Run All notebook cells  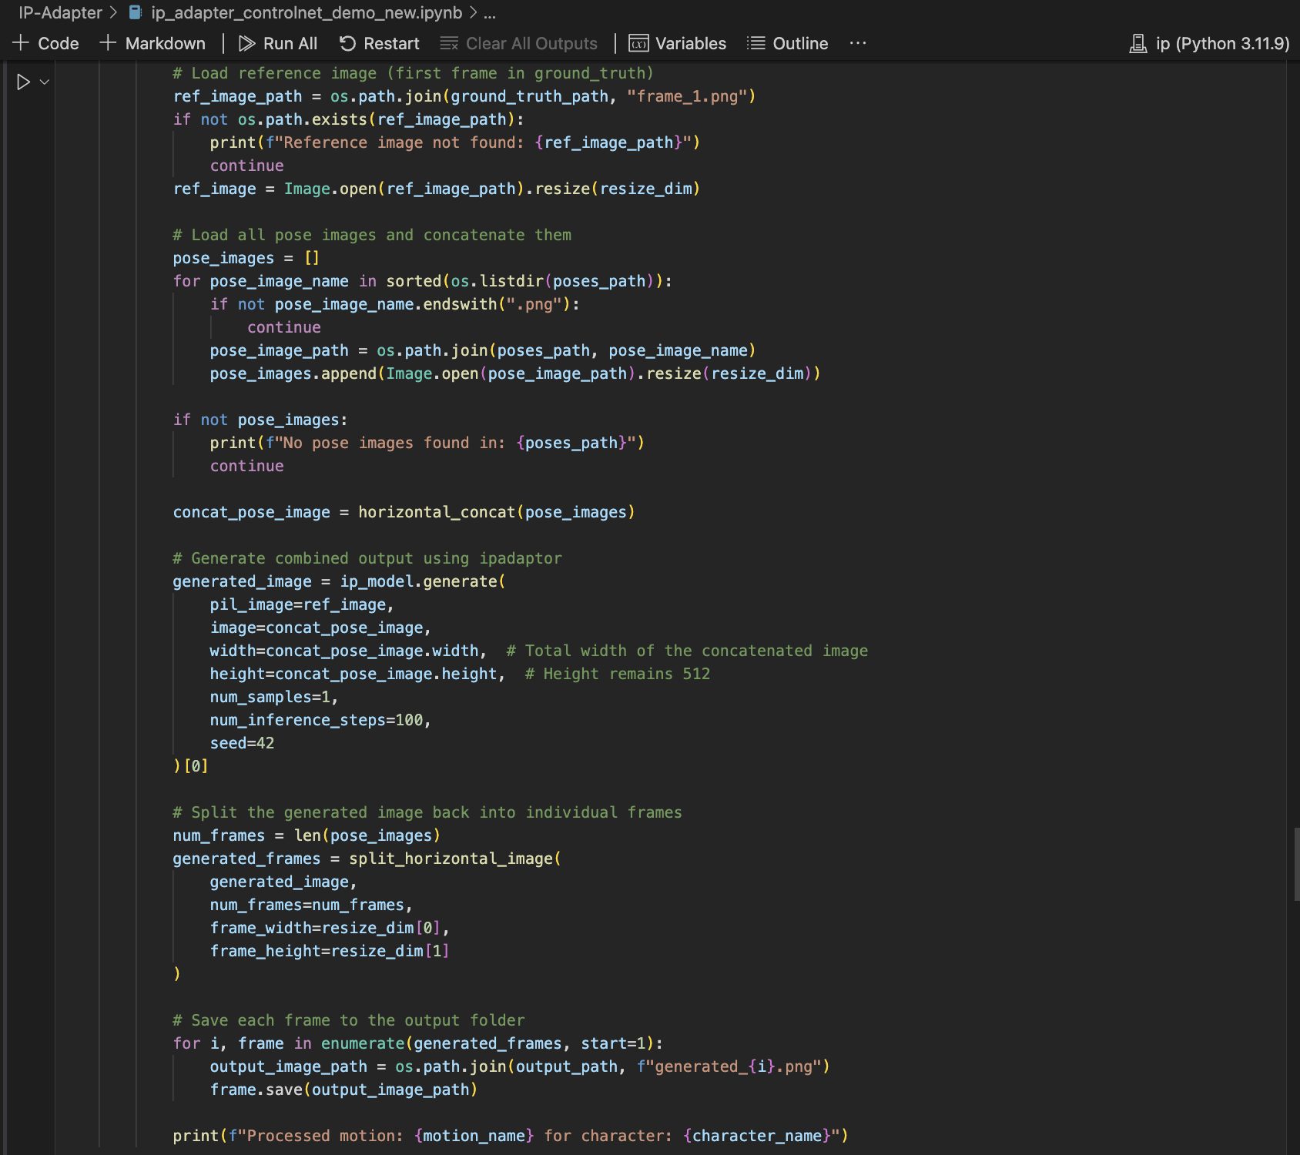pyautogui.click(x=278, y=43)
